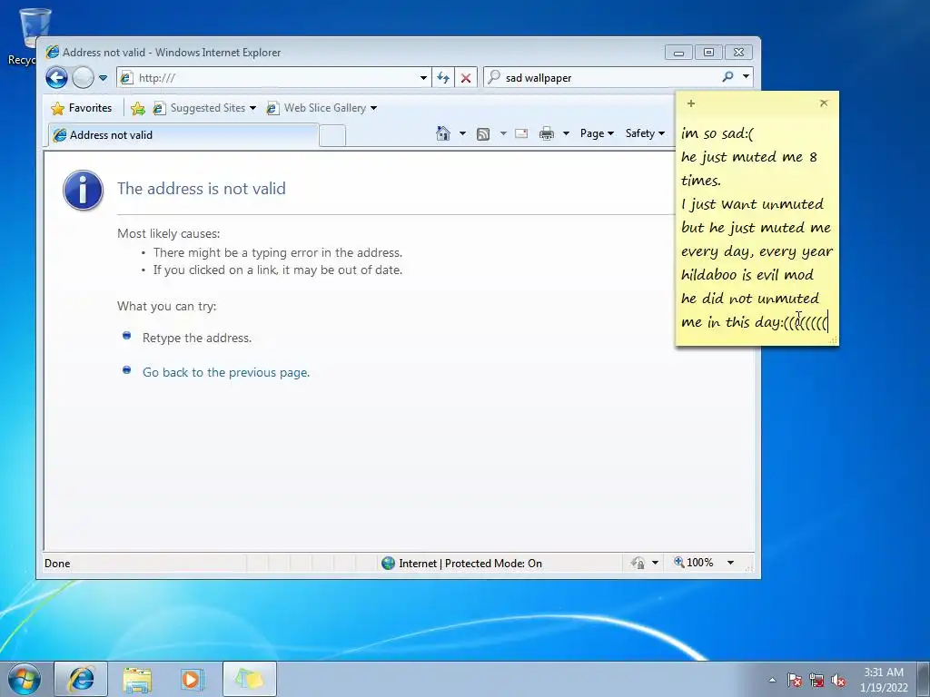Click 'The address is not valid' heading
The width and height of the screenshot is (930, 697).
coord(201,189)
